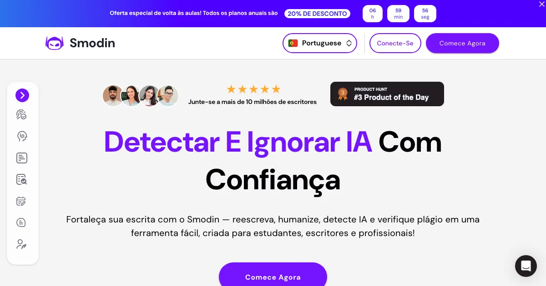The height and width of the screenshot is (286, 546).
Task: Open the checklist with magnifier plagiarism icon
Action: (x=22, y=179)
